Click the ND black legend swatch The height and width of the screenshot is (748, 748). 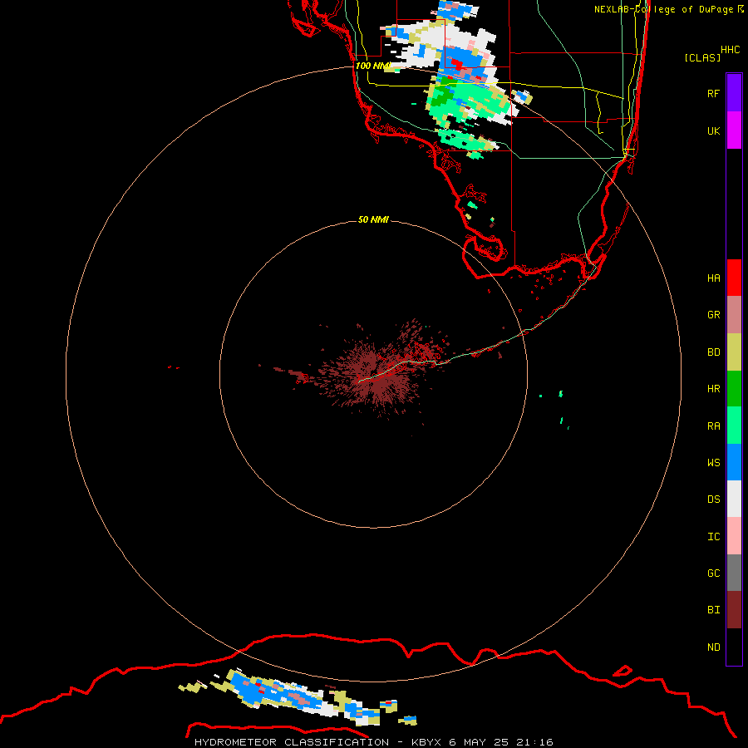[734, 647]
